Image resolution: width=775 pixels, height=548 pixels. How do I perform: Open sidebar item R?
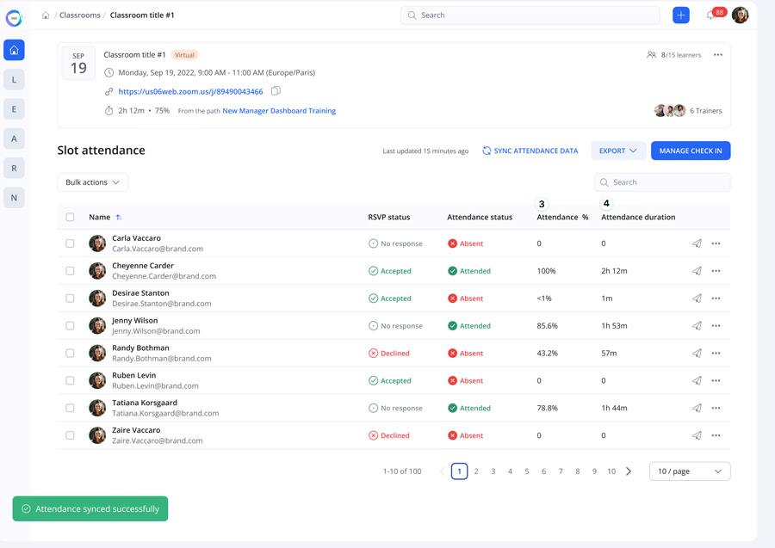(x=14, y=169)
